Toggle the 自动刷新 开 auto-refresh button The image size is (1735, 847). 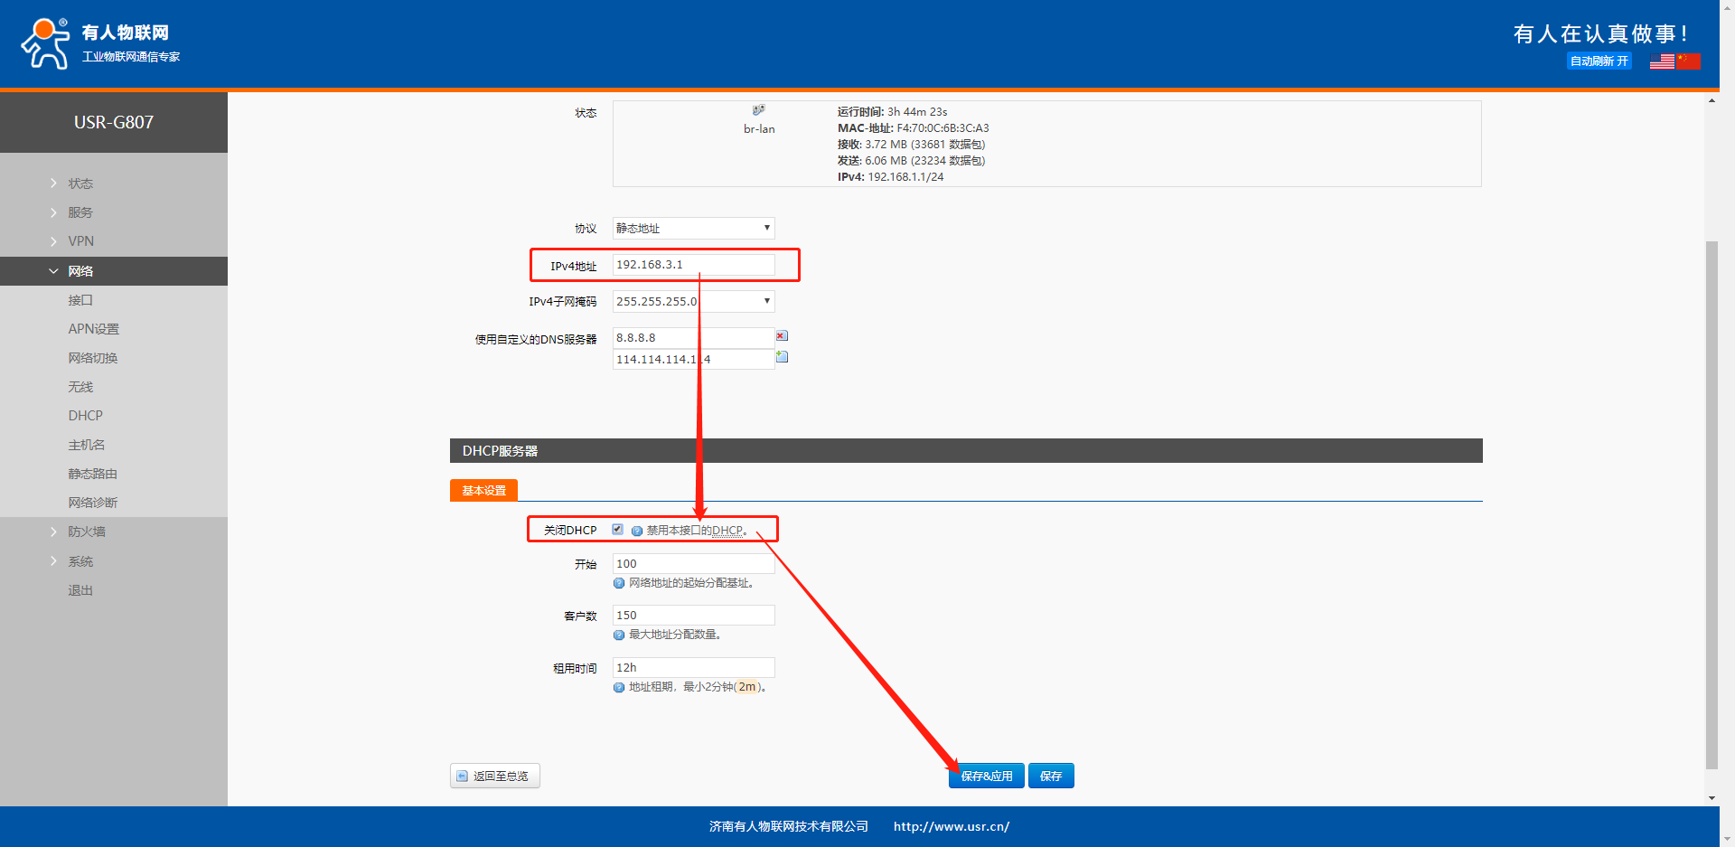(x=1599, y=61)
